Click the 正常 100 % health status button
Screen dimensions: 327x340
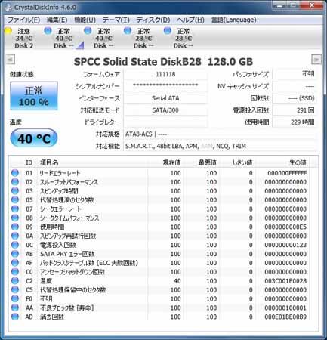pos(34,96)
